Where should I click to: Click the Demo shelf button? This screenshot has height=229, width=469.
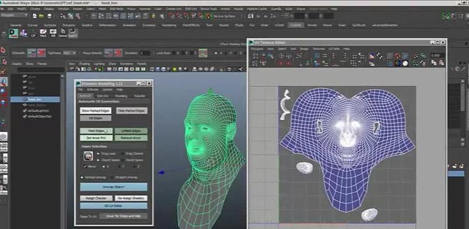[x=63, y=33]
